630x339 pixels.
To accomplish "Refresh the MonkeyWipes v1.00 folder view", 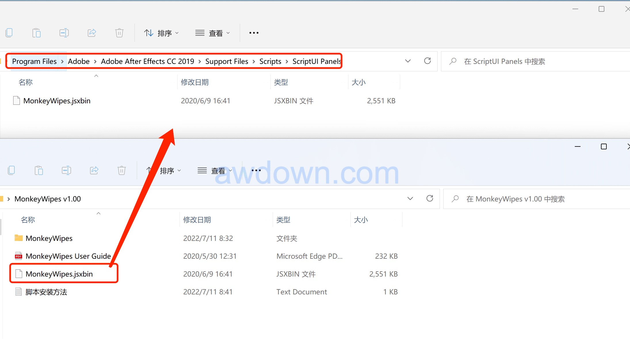I will pyautogui.click(x=430, y=199).
